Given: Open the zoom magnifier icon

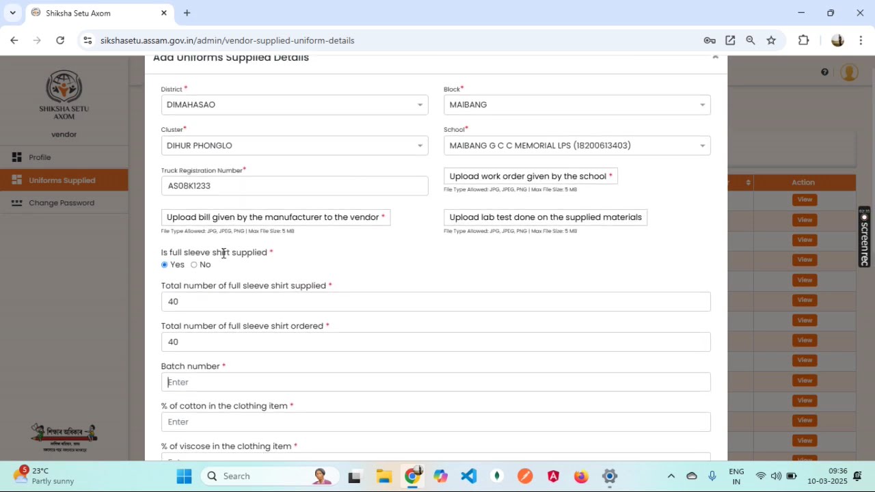Looking at the screenshot, I should [751, 40].
